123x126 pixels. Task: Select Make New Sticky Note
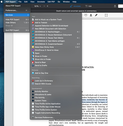coord(56,47)
